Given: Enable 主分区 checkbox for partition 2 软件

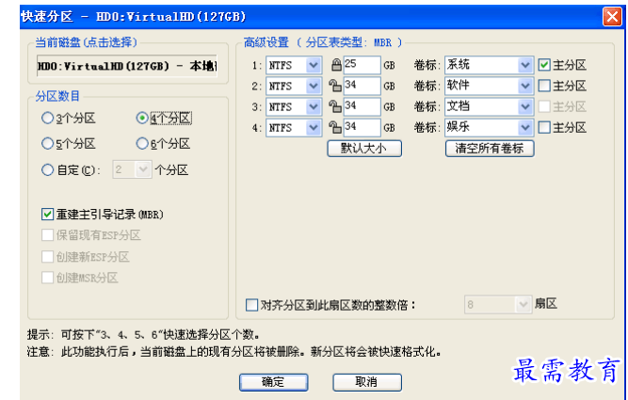Looking at the screenshot, I should [544, 86].
